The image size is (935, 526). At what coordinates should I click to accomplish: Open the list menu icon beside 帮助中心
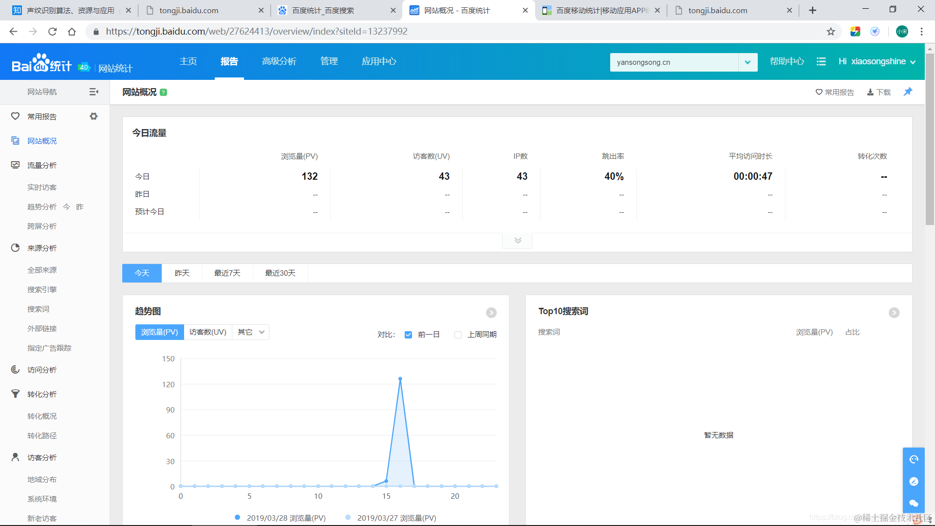pyautogui.click(x=821, y=62)
